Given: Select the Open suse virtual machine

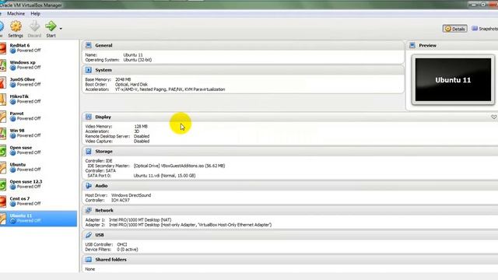Looking at the screenshot, I should pyautogui.click(x=38, y=150).
